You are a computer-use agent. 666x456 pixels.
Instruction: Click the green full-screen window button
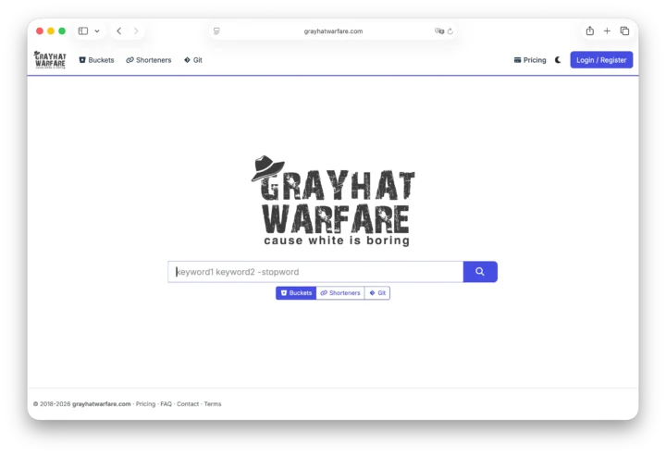coord(62,31)
